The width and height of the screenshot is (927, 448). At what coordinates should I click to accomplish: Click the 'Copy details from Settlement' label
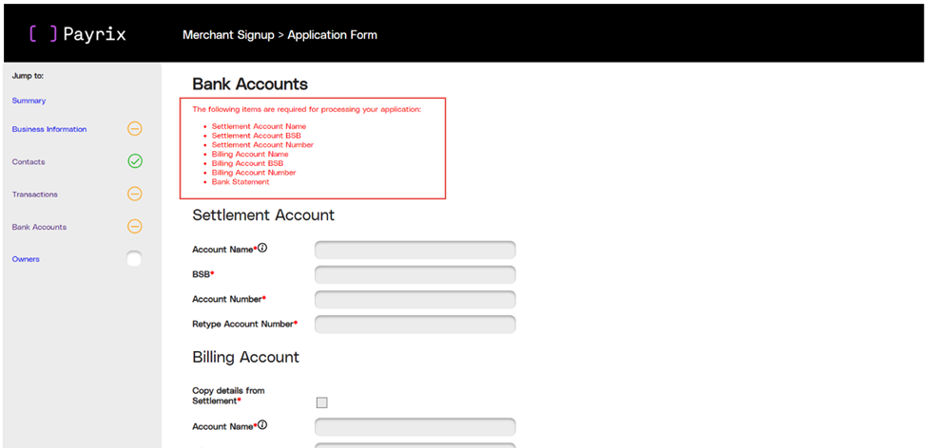click(x=228, y=396)
